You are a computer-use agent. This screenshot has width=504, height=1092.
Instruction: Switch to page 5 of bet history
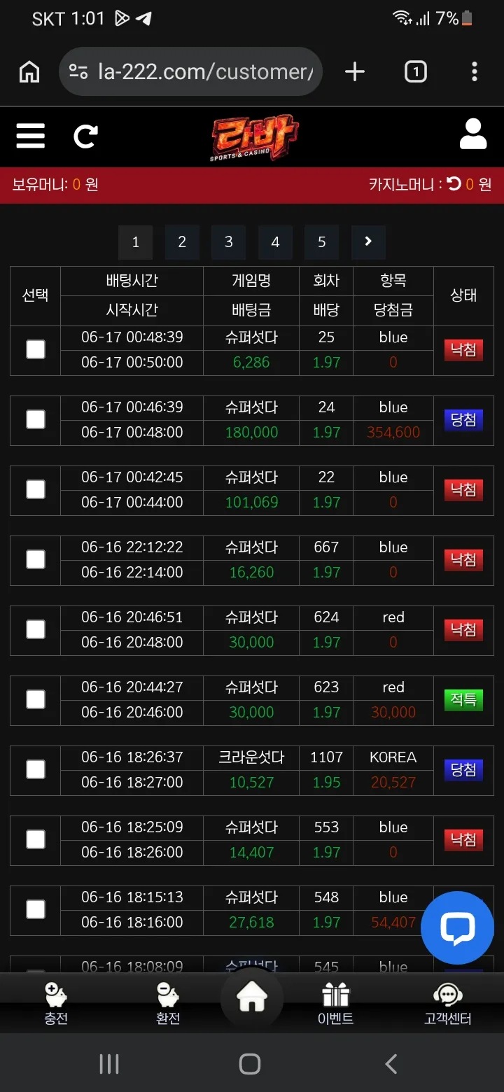(322, 242)
